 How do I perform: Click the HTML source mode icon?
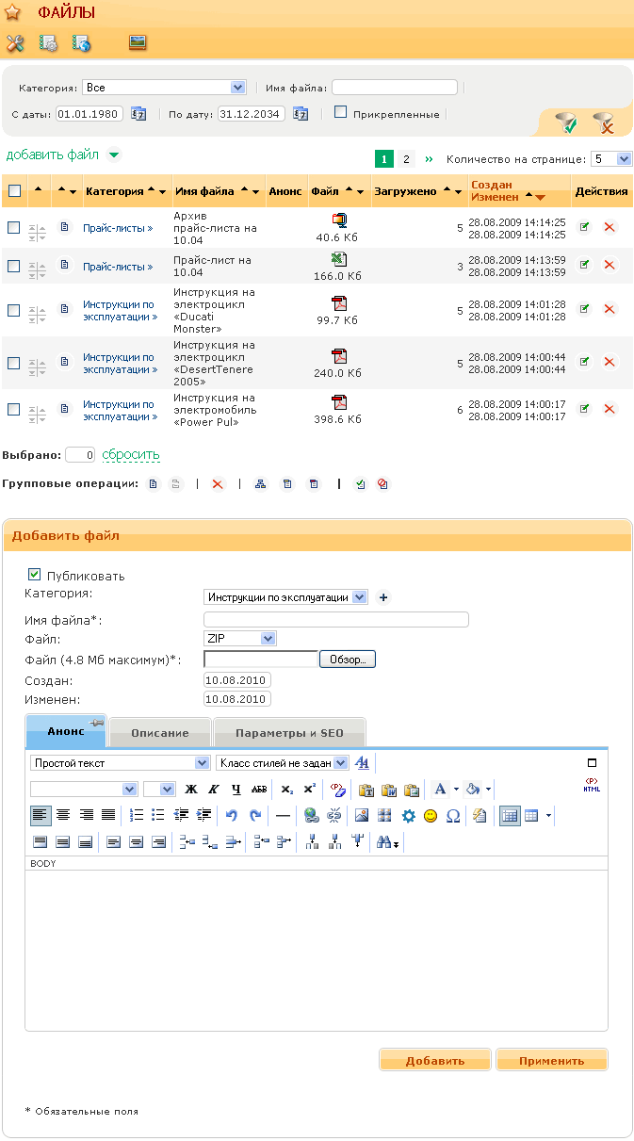pos(592,785)
